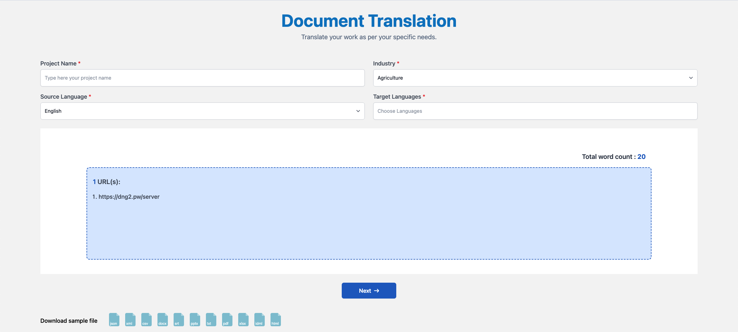This screenshot has height=332, width=738.
Task: Open the Source Language dropdown showing English
Action: pos(202,111)
